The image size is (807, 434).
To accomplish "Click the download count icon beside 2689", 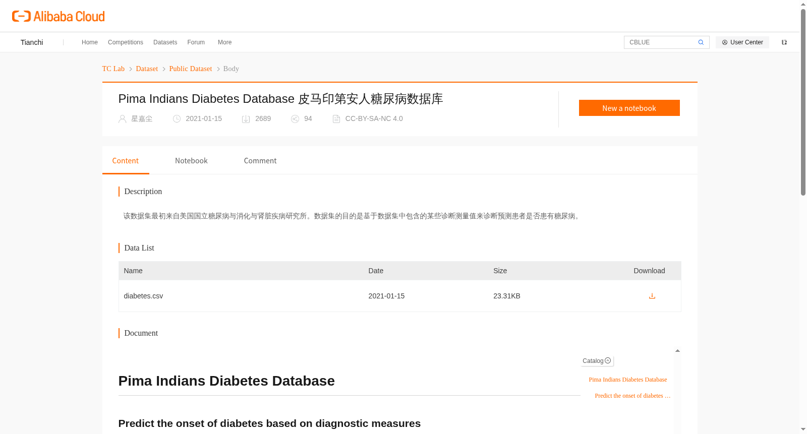I will click(x=246, y=119).
